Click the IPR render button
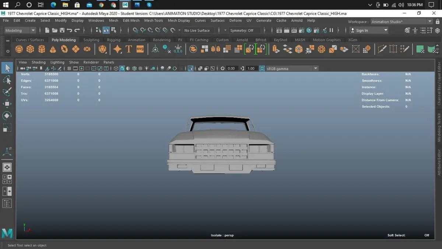Image resolution: width=442 pixels, height=249 pixels. [x=294, y=30]
